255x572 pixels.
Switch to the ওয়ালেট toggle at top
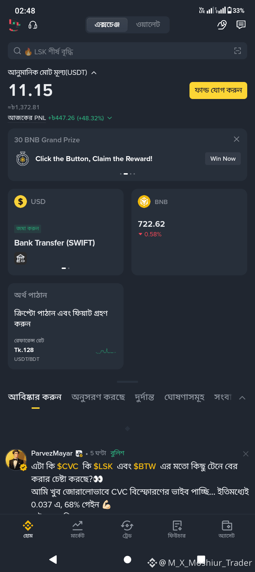point(148,25)
